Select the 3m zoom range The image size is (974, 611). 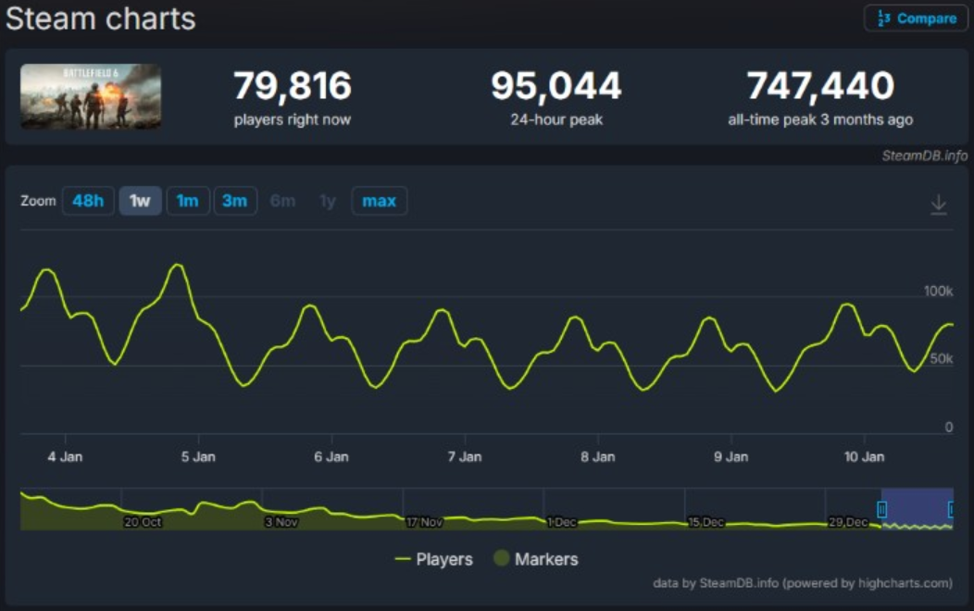(x=236, y=201)
